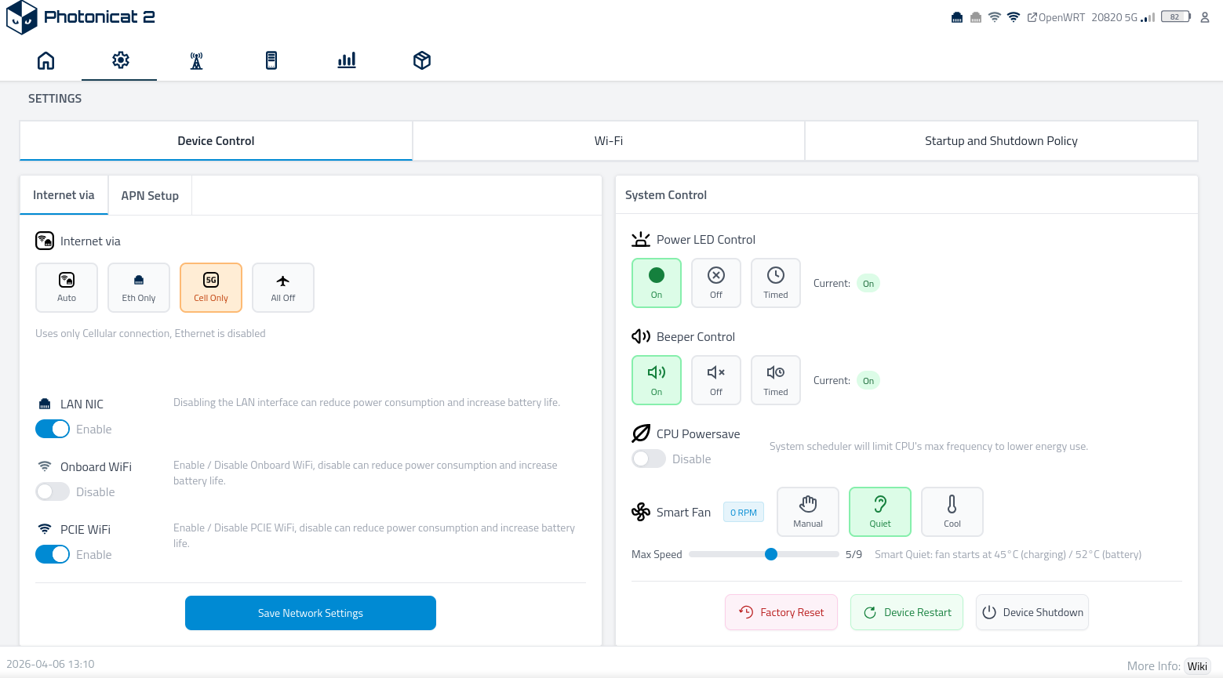Image resolution: width=1223 pixels, height=678 pixels.
Task: Turn Power LED off
Action: pyautogui.click(x=716, y=283)
